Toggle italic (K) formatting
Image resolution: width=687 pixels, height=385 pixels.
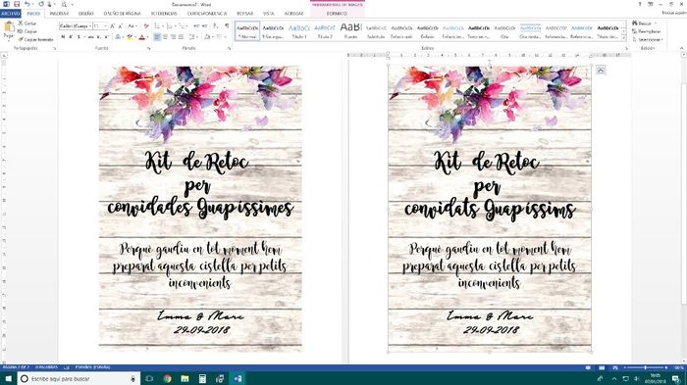(x=71, y=37)
